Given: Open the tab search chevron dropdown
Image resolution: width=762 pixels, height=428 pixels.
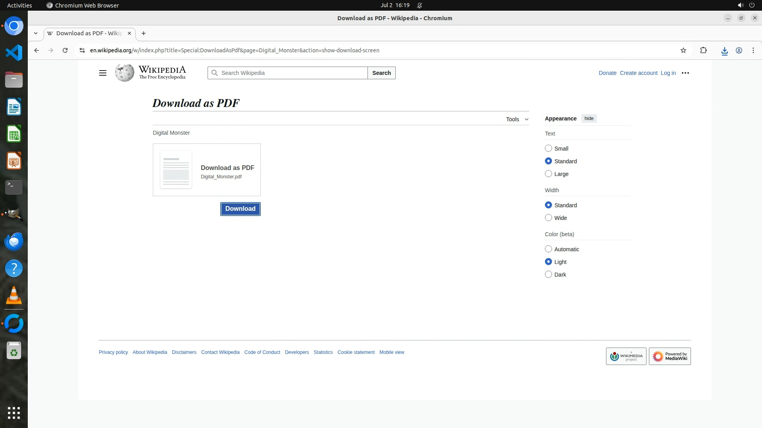Looking at the screenshot, I should (36, 33).
